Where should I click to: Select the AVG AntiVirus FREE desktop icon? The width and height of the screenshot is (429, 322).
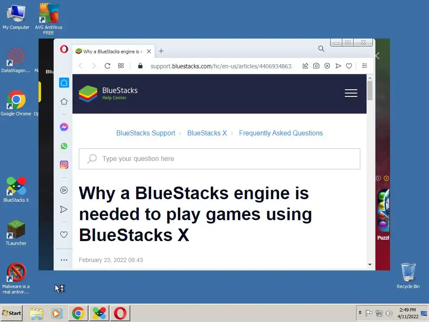[49, 19]
